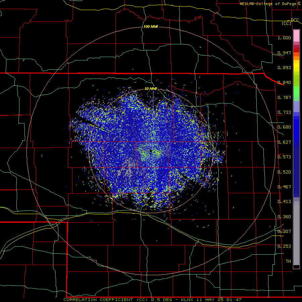Click the 0.307 legend value
The image size is (302, 302).
[284, 232]
